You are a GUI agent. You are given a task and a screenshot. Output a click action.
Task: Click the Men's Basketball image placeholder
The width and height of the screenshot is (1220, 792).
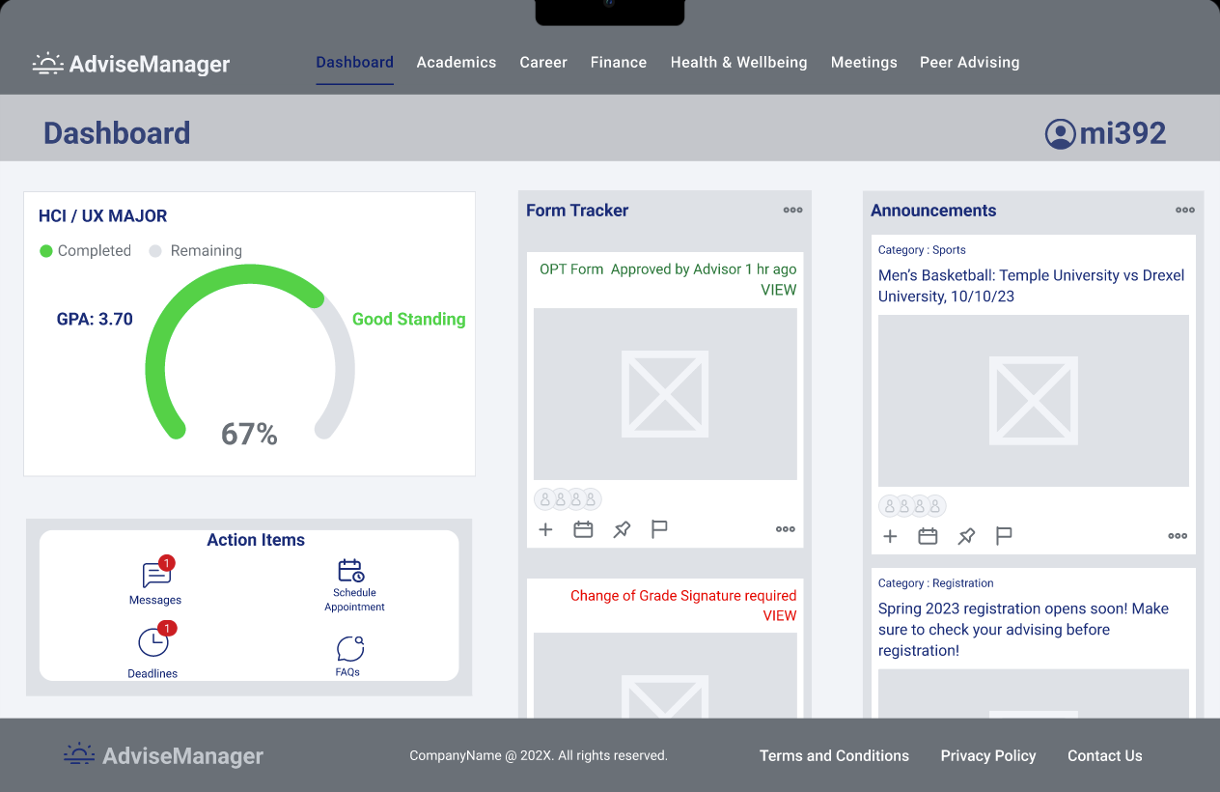pyautogui.click(x=1034, y=401)
